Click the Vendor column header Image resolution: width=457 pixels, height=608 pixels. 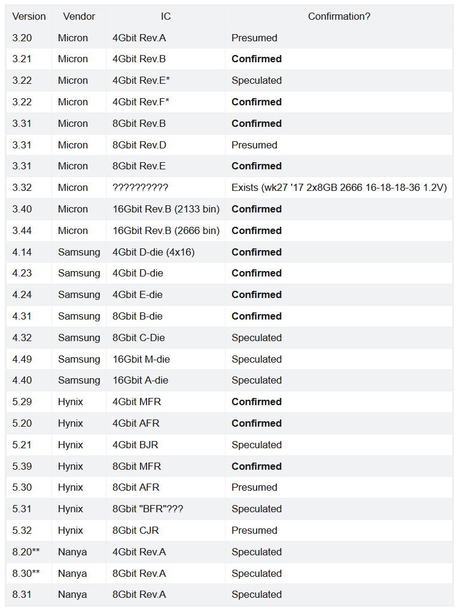click(79, 16)
